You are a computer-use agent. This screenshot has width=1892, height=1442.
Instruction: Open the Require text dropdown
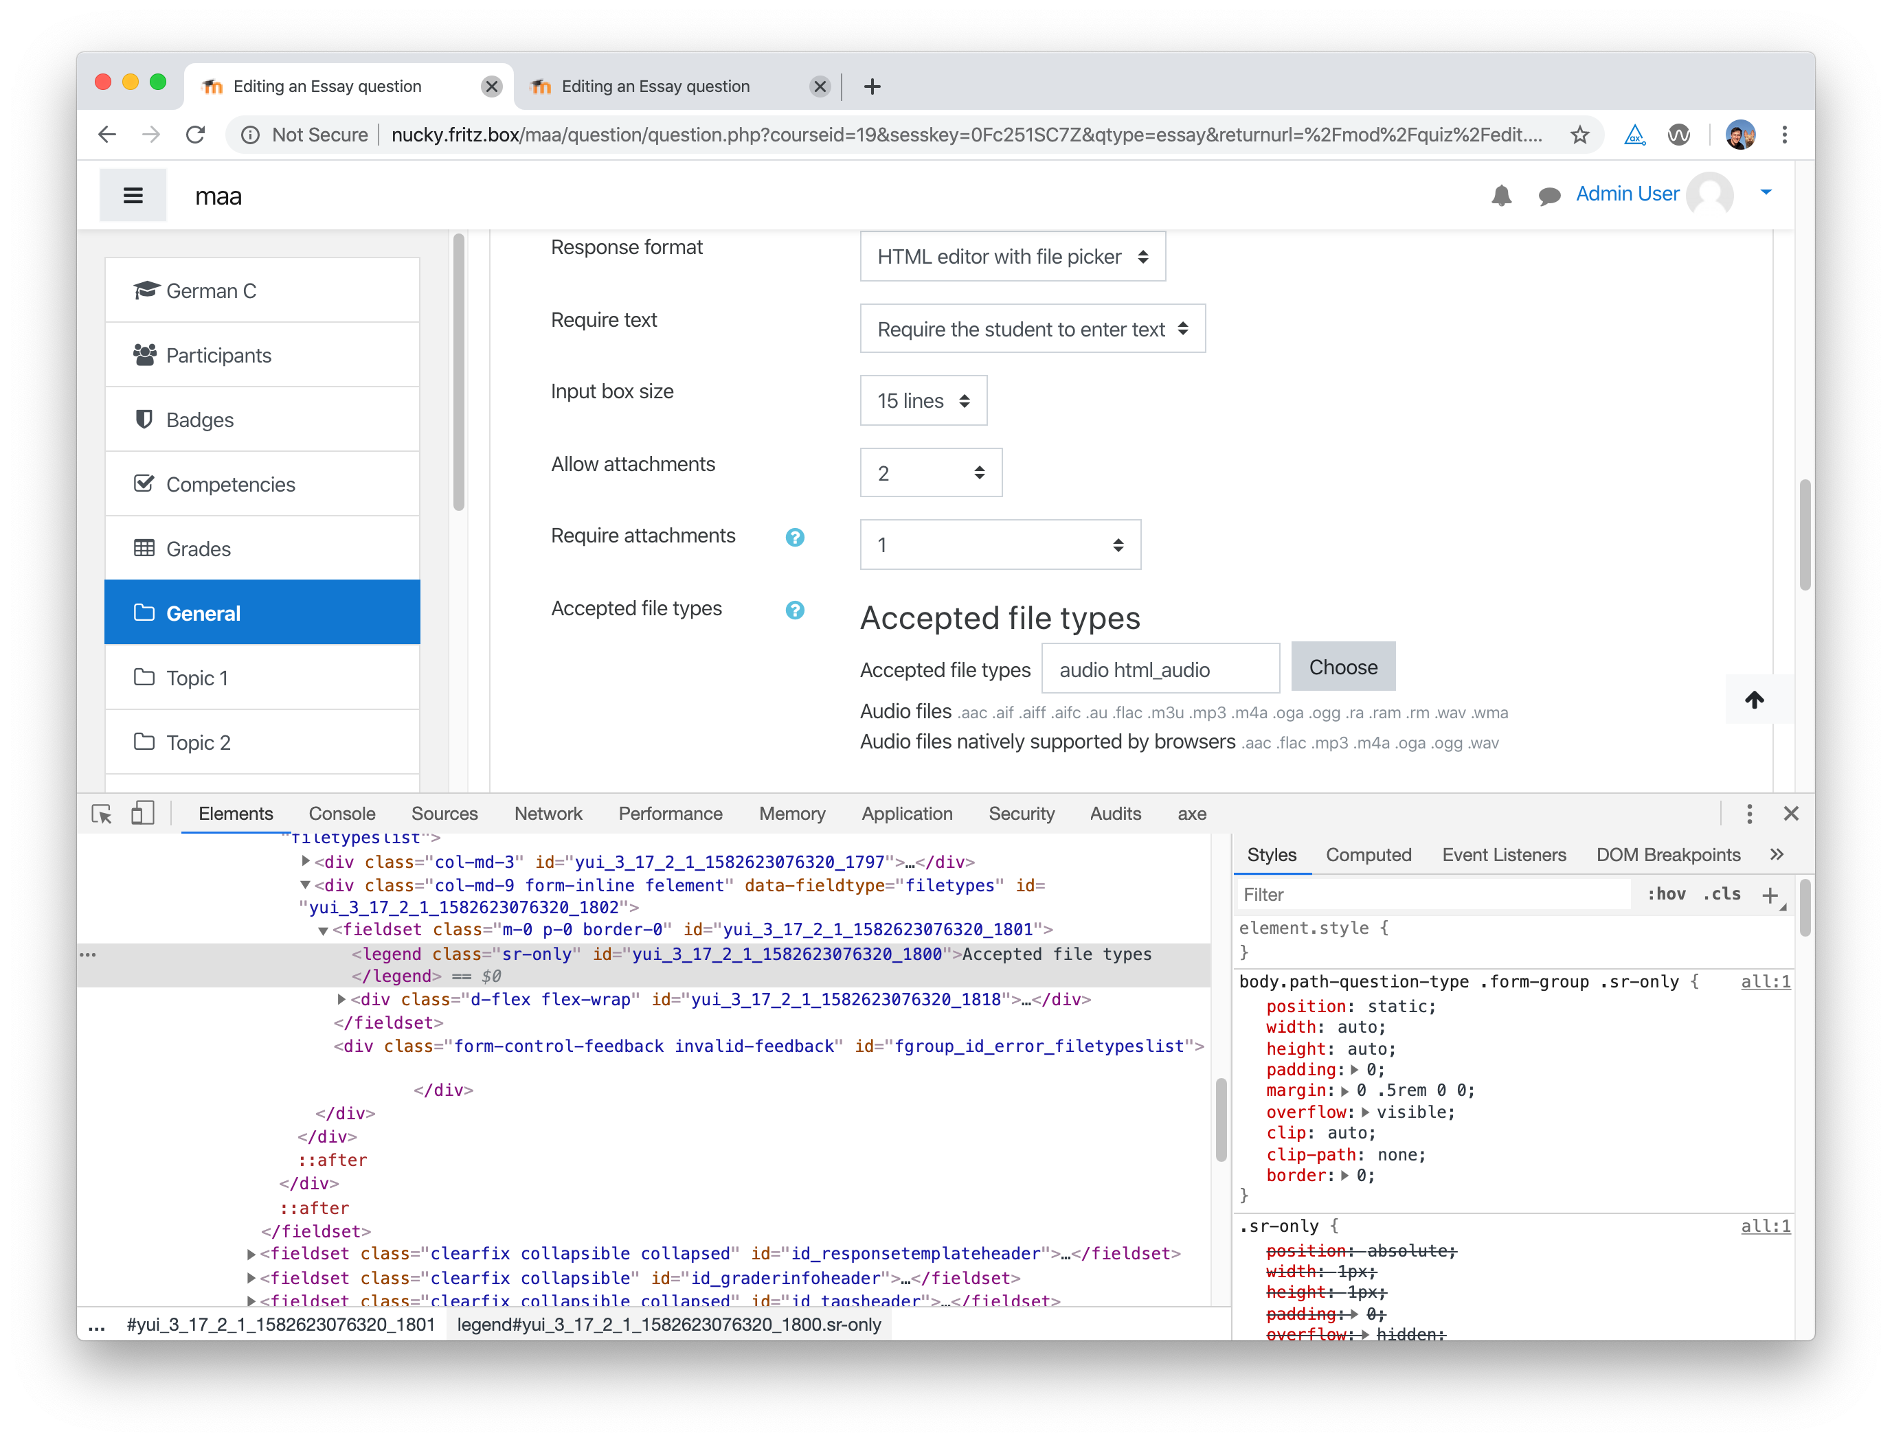pyautogui.click(x=1033, y=329)
